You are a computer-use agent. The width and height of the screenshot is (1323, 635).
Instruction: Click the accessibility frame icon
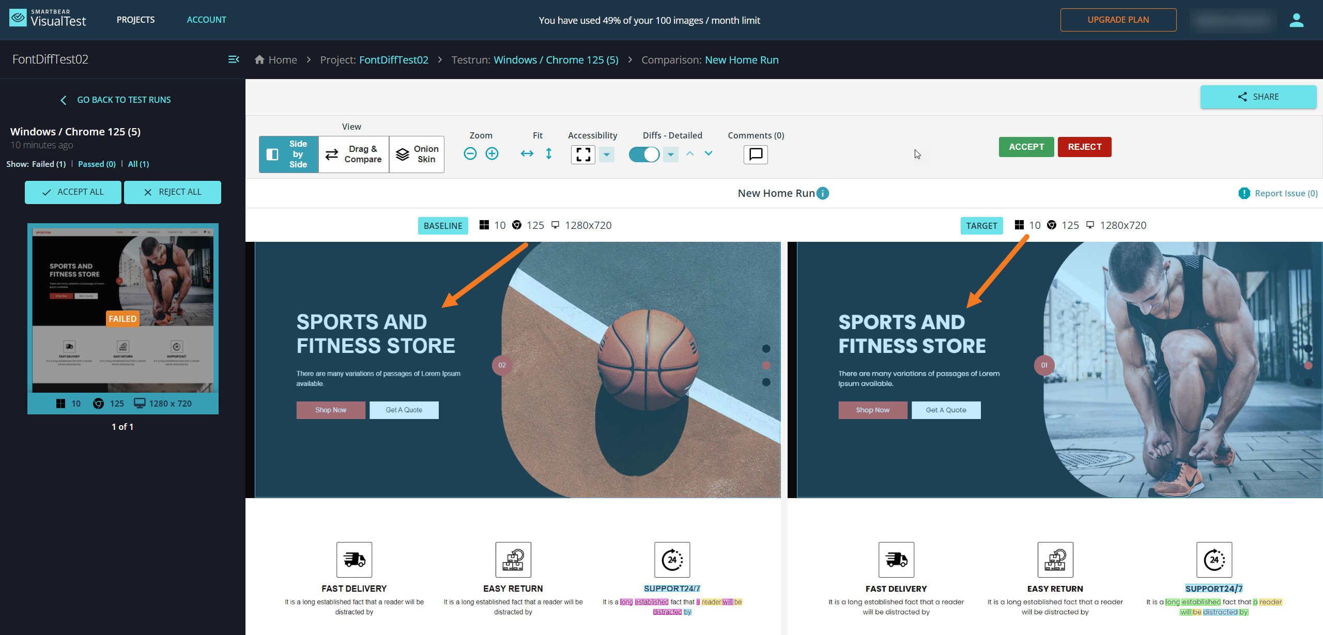click(583, 154)
